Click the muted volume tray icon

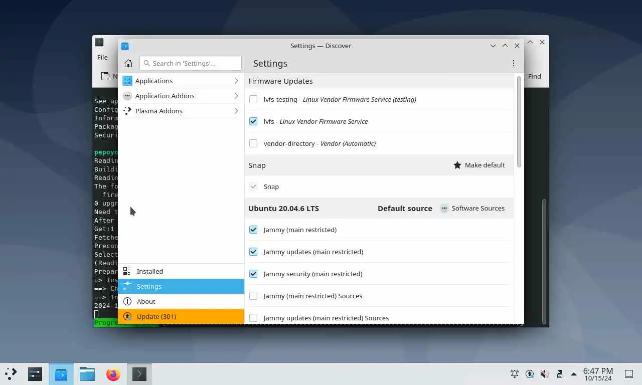point(545,373)
